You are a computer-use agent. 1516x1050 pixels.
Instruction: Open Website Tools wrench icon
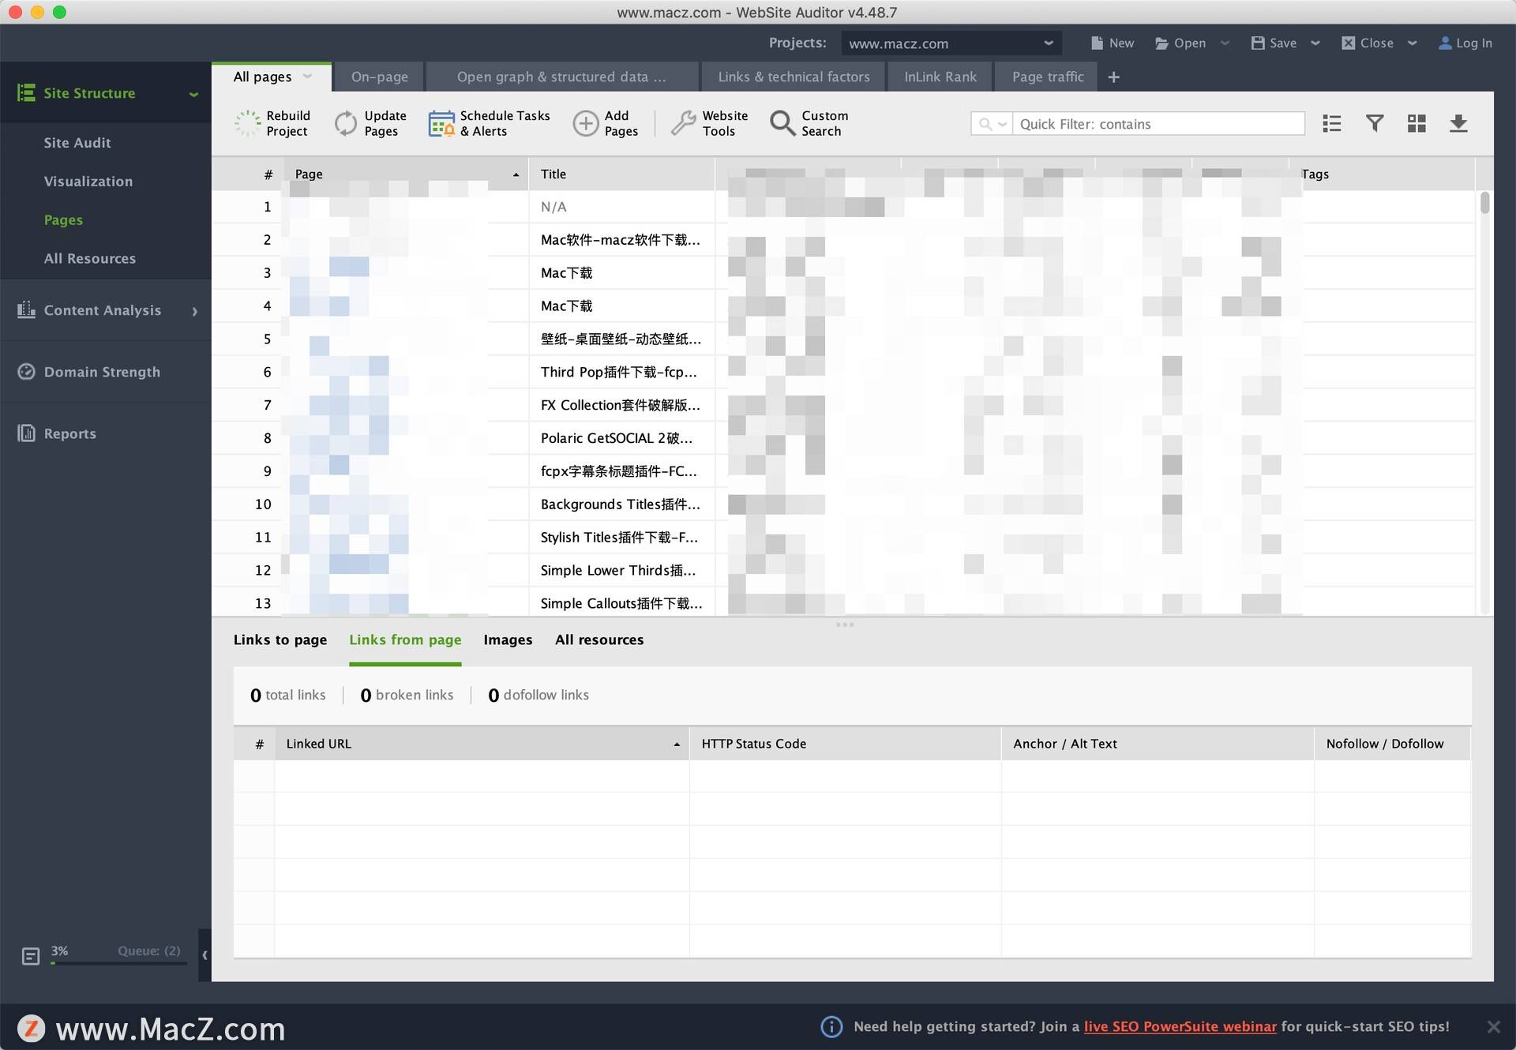click(683, 123)
